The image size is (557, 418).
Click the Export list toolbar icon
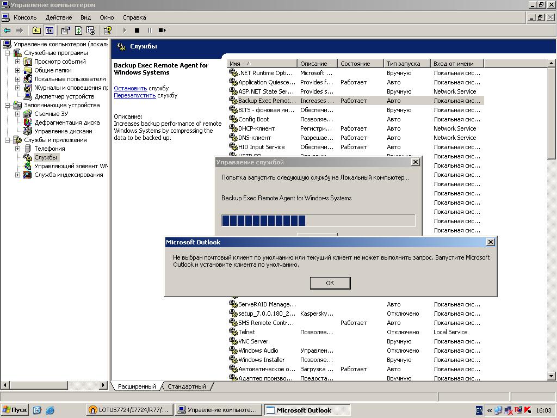(91, 30)
